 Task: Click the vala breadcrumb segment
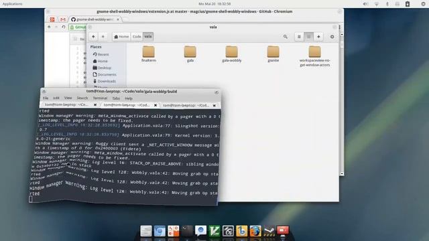[148, 37]
